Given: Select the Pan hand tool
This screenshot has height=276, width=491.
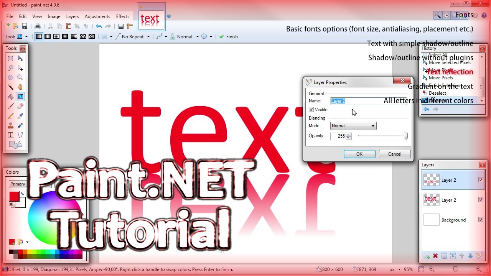Looking at the screenshot, I should click(20, 87).
